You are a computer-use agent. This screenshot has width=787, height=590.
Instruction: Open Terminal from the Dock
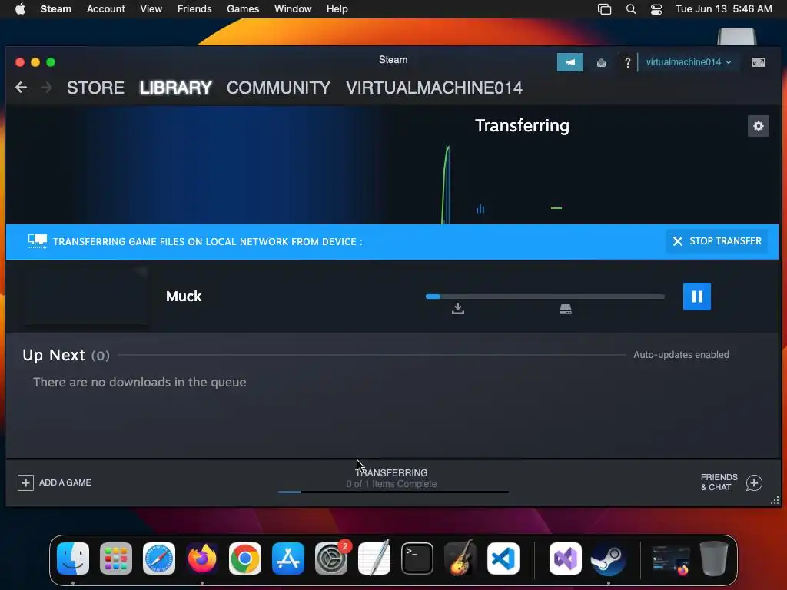click(417, 559)
